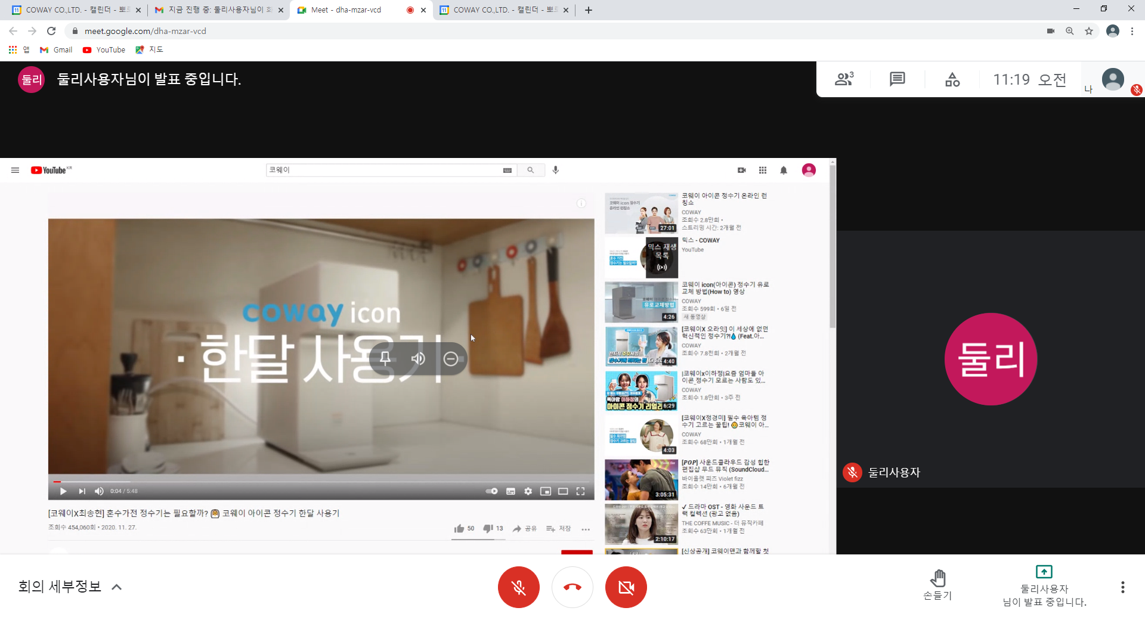Open Meet more options menu
The width and height of the screenshot is (1145, 620).
click(x=1122, y=587)
